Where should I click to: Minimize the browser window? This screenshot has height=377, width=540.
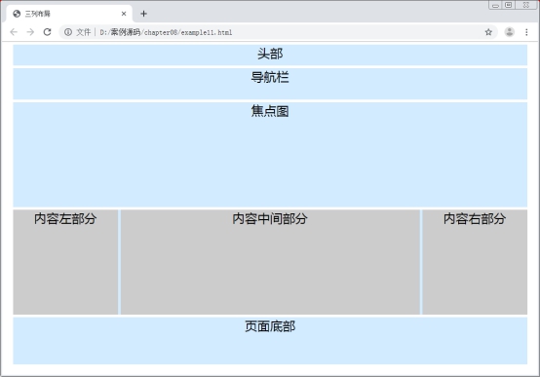pyautogui.click(x=495, y=5)
